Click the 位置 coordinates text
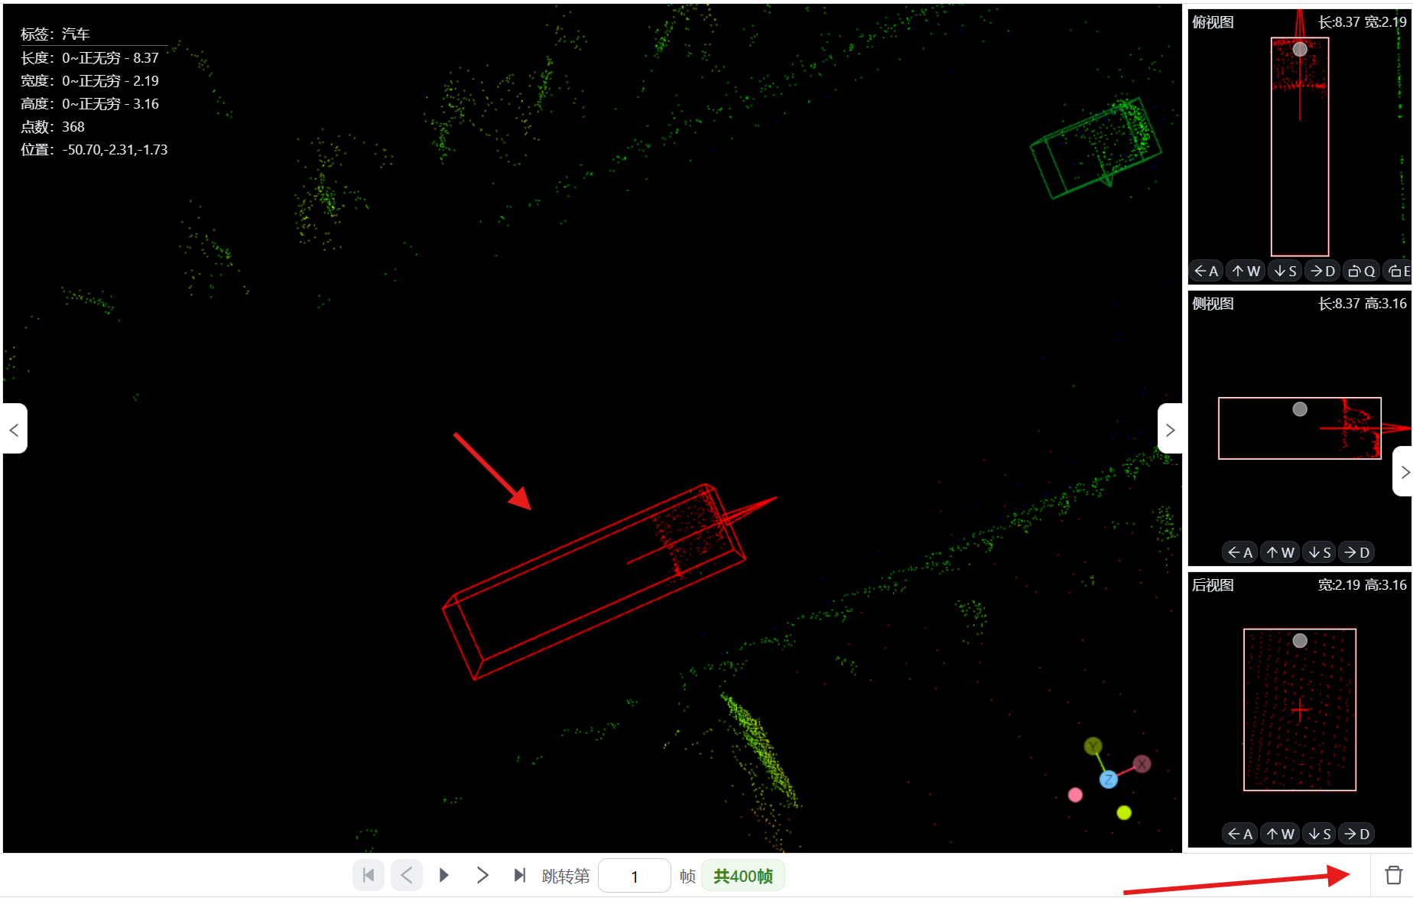This screenshot has height=898, width=1413. [x=94, y=150]
